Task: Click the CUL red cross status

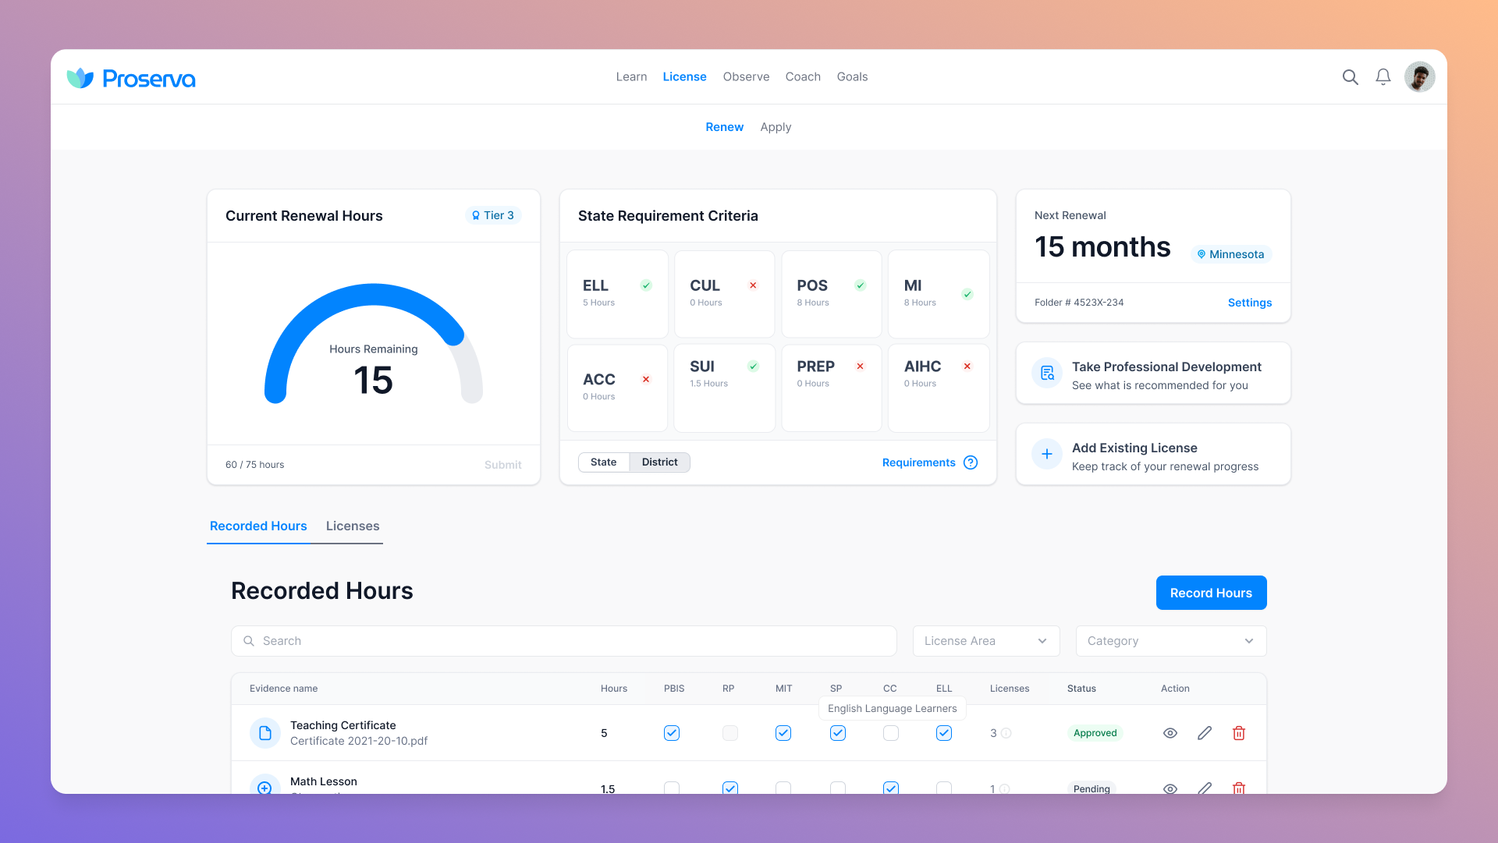Action: coord(753,285)
